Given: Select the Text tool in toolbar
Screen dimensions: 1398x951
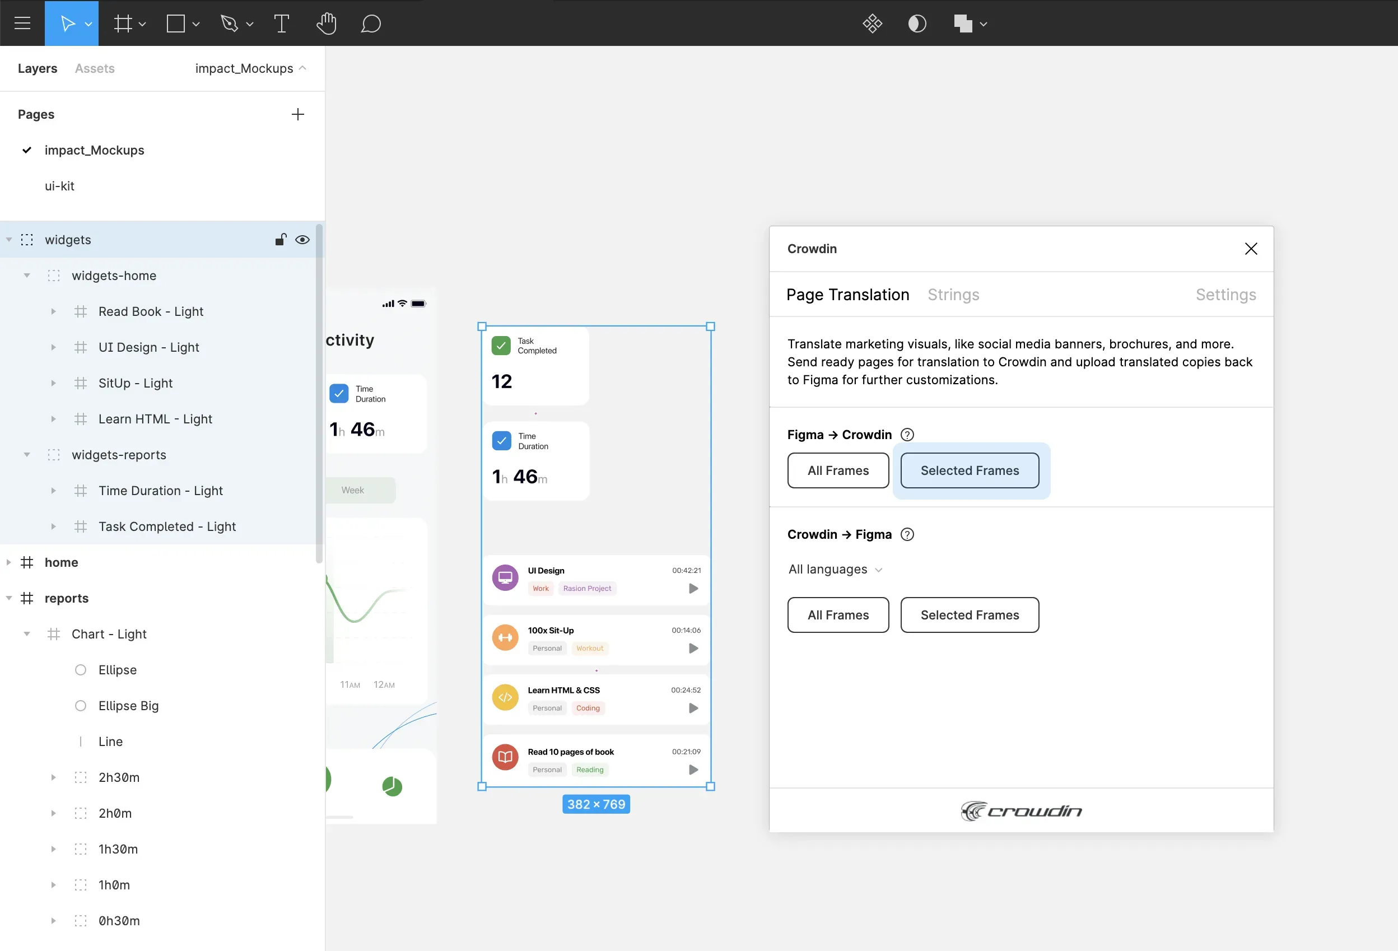Looking at the screenshot, I should pos(280,24).
